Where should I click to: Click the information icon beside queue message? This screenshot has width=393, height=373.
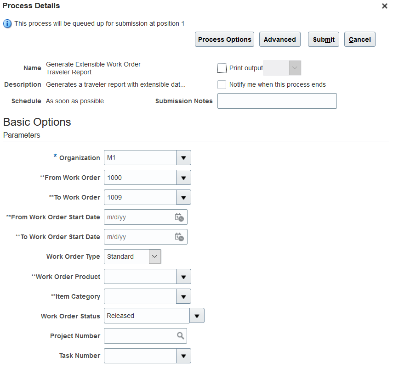tap(7, 23)
